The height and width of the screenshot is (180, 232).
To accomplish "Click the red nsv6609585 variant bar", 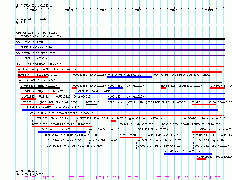I will click(202, 159).
